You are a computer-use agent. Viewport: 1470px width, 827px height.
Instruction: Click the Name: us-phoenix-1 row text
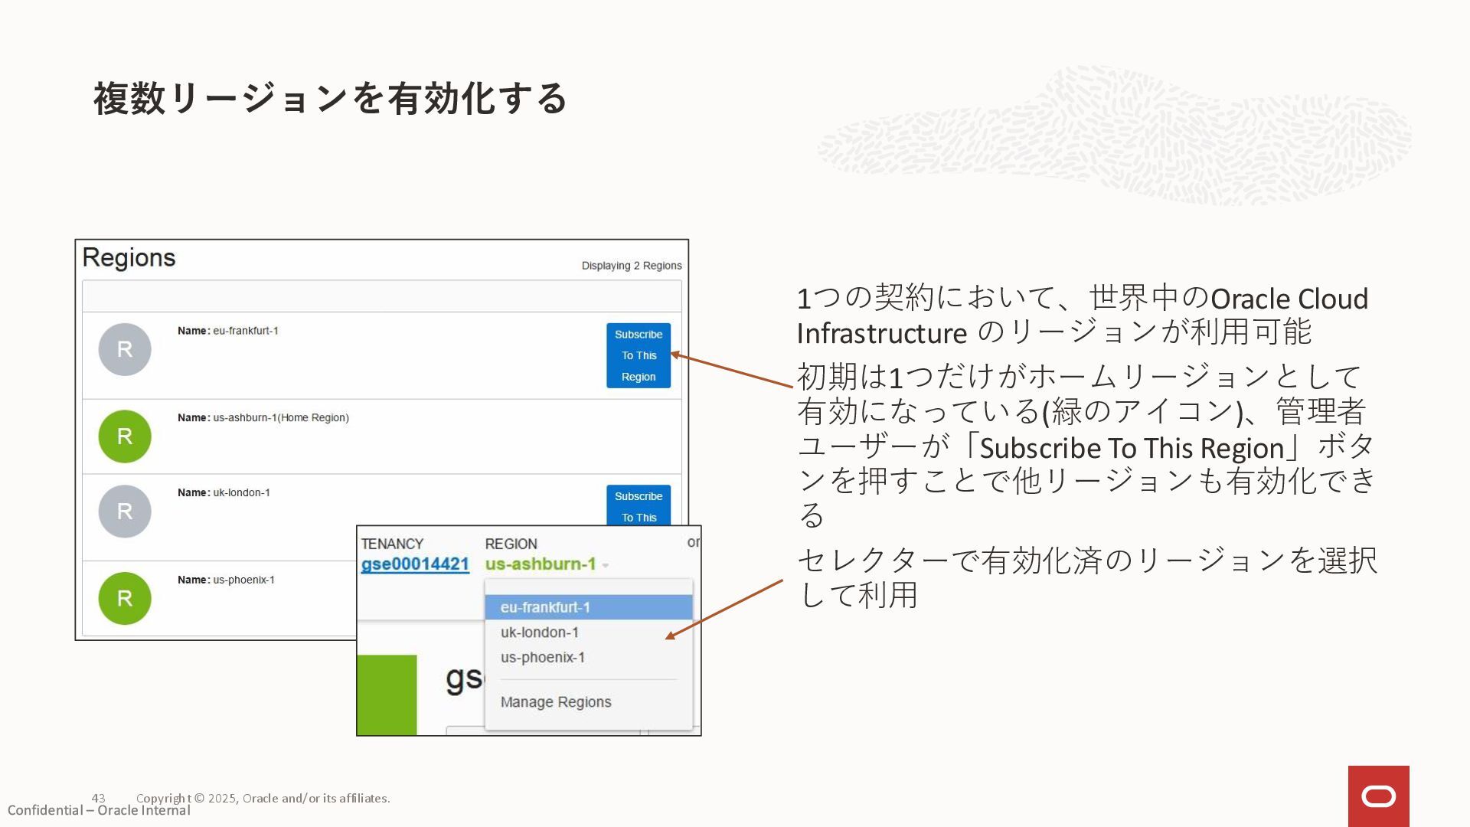pyautogui.click(x=226, y=580)
